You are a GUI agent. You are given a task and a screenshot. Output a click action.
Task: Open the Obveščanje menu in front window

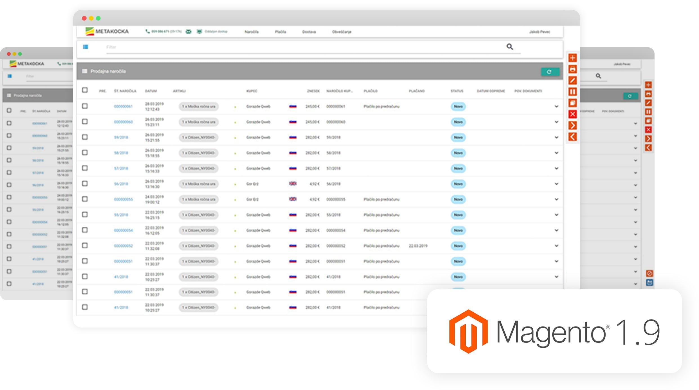pos(342,32)
